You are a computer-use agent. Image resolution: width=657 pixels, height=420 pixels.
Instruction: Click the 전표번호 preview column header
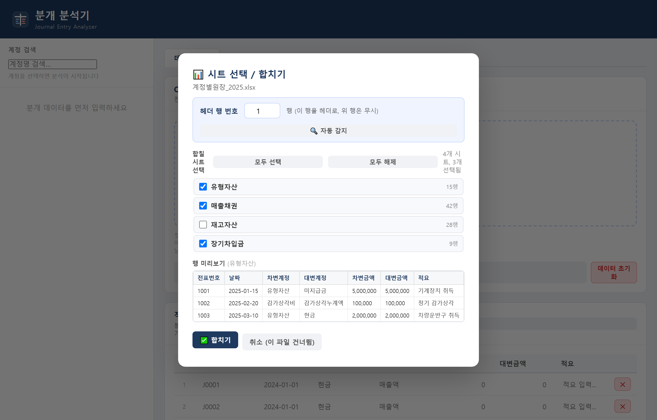coord(209,278)
